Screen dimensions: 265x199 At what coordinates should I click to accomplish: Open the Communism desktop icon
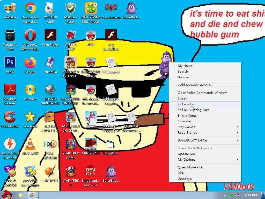(x=111, y=8)
